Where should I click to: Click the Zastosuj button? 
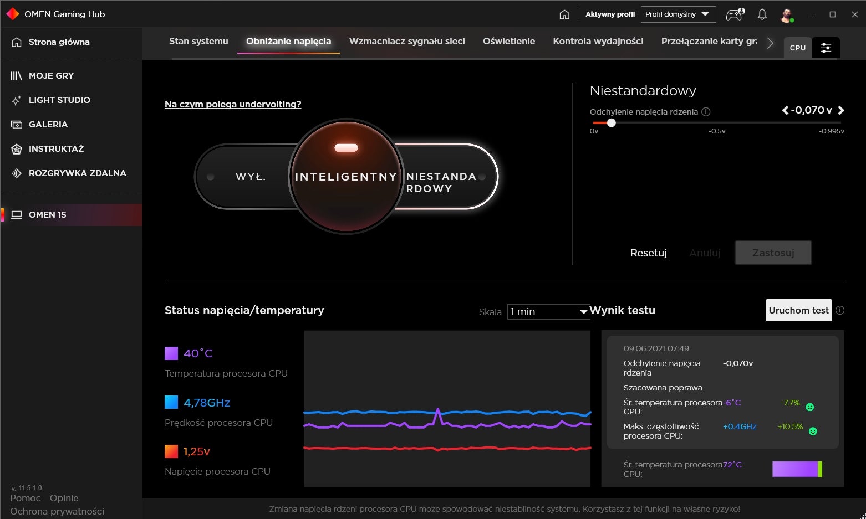coord(773,253)
